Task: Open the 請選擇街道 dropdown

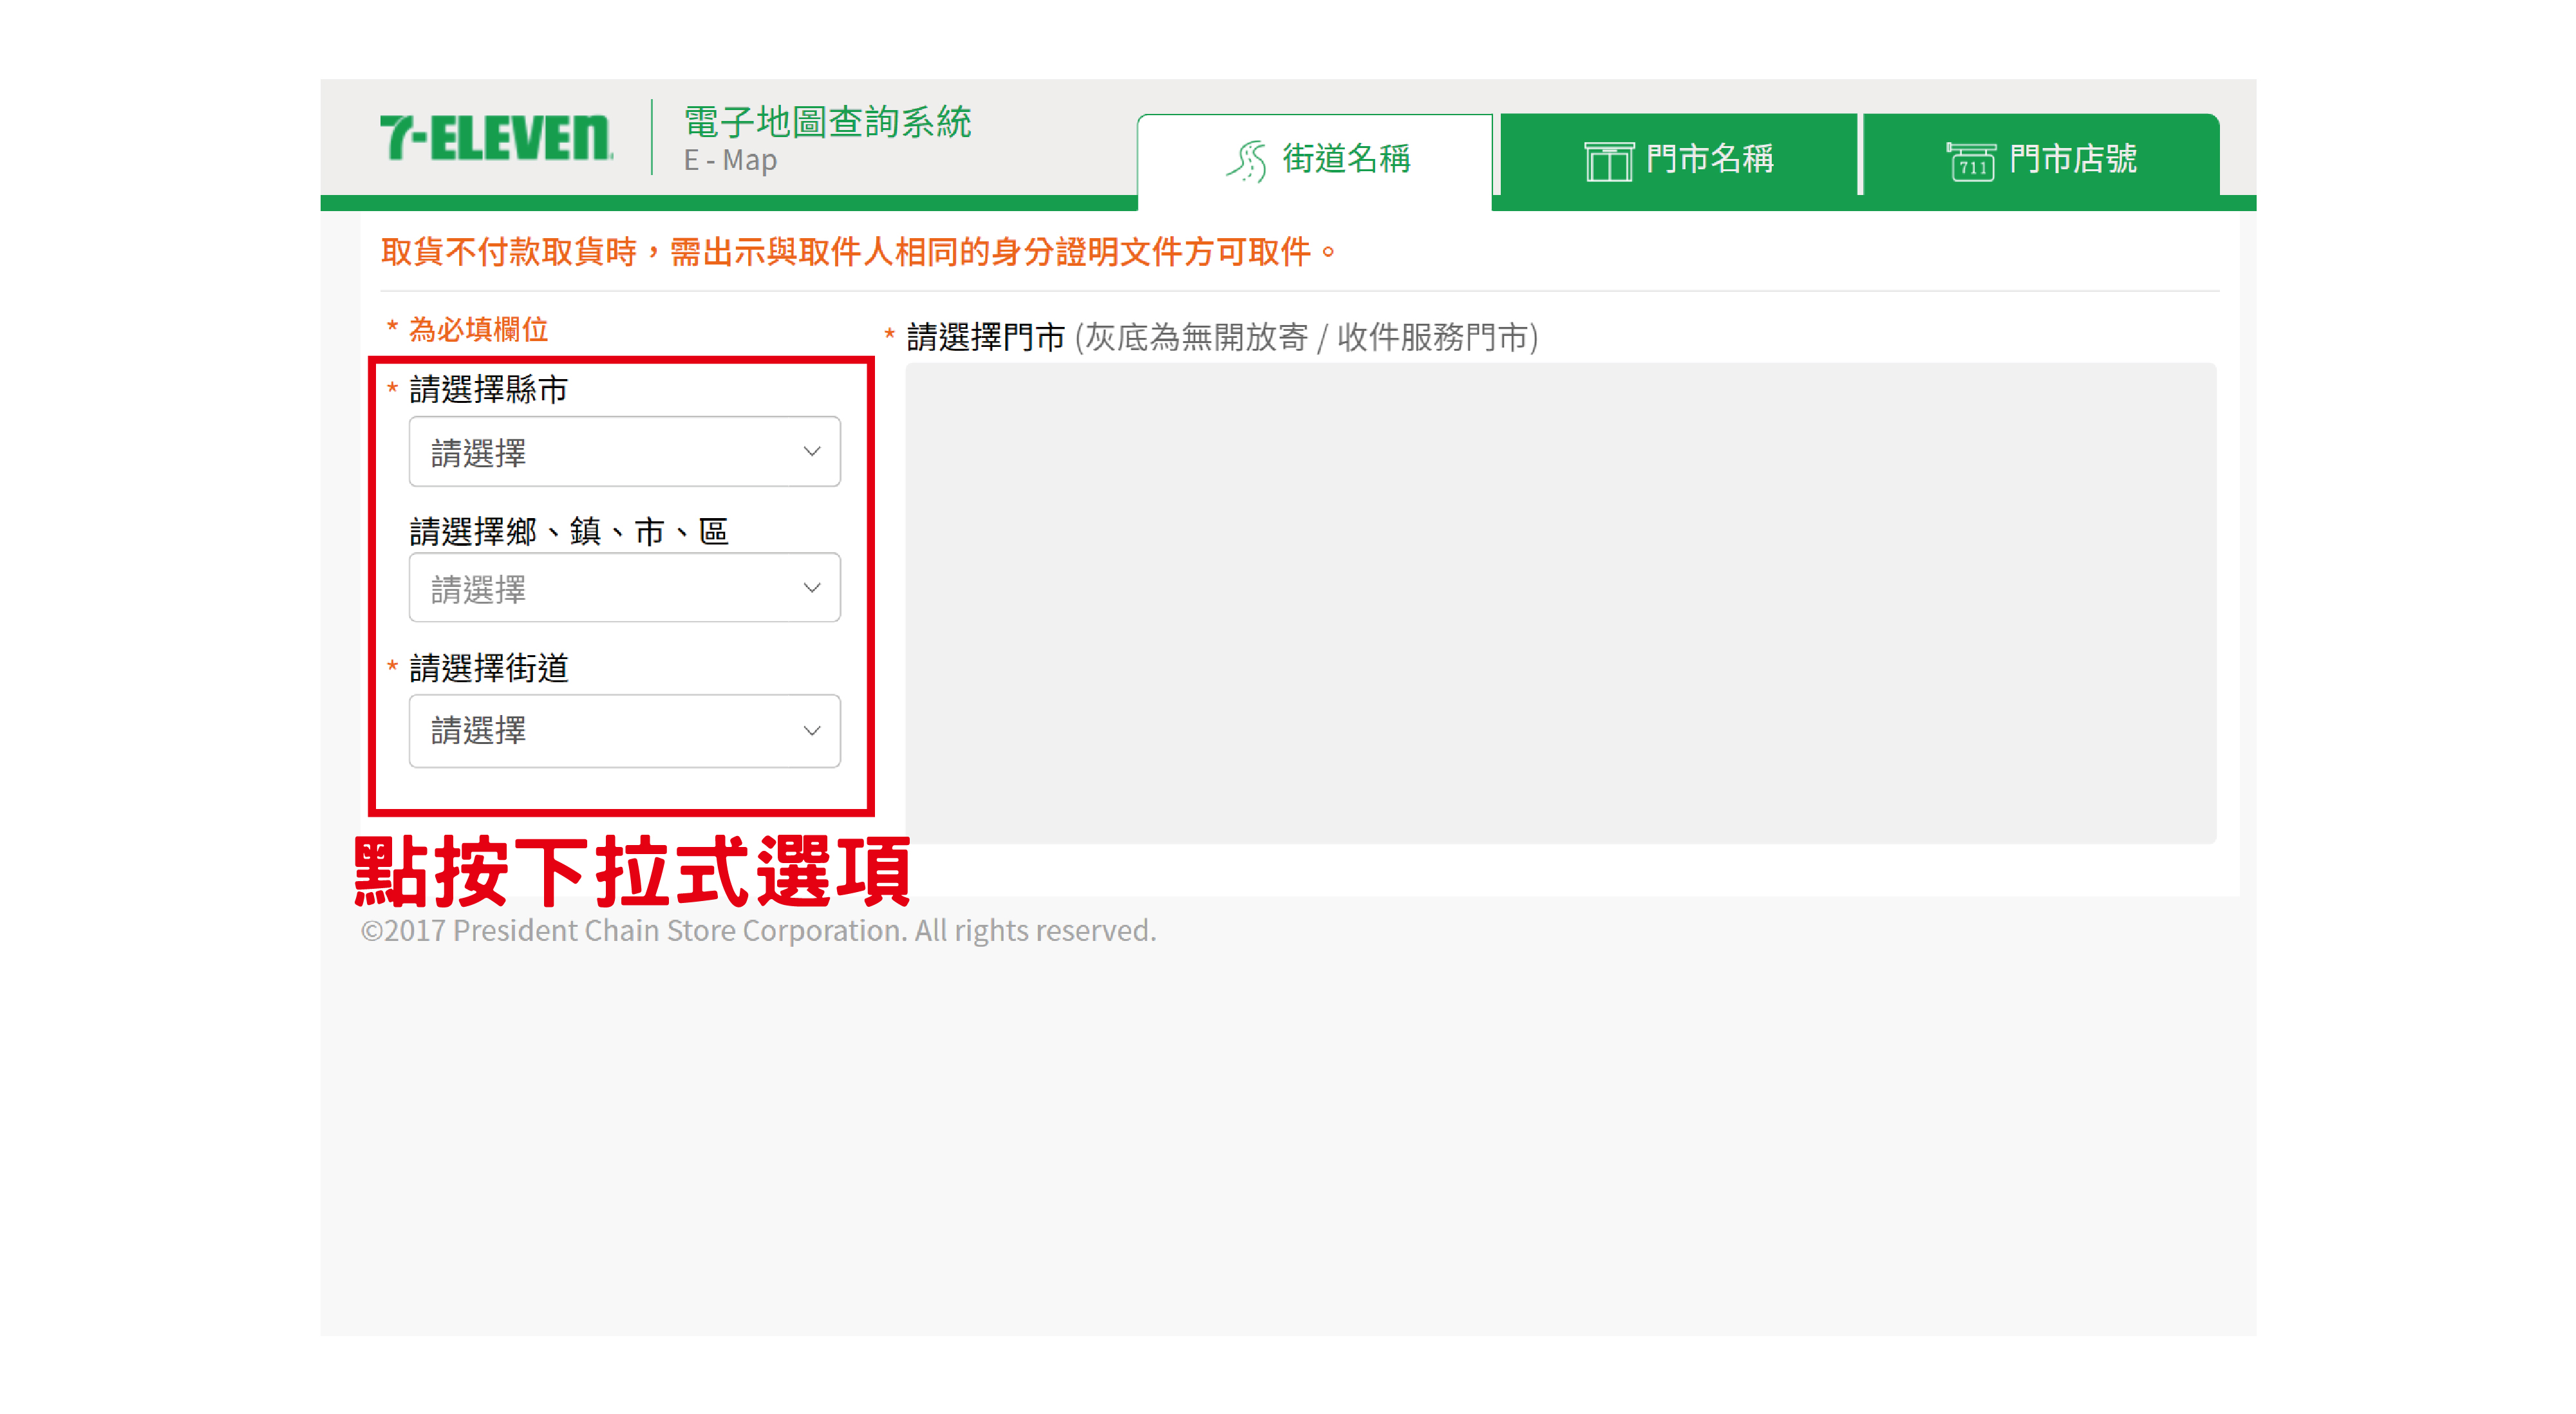Action: (625, 730)
